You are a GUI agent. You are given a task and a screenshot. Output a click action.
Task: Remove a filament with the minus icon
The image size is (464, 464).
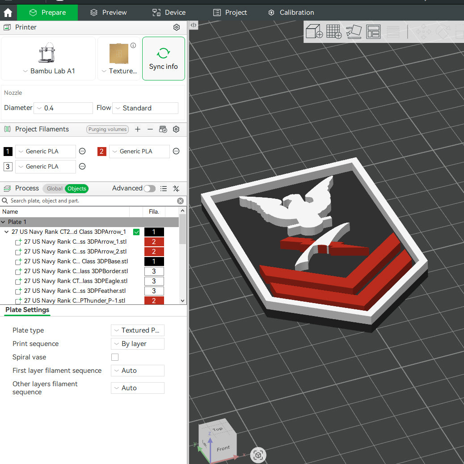150,129
